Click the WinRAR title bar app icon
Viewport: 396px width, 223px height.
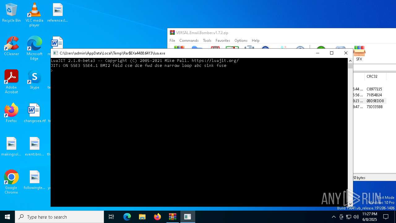coord(172,33)
